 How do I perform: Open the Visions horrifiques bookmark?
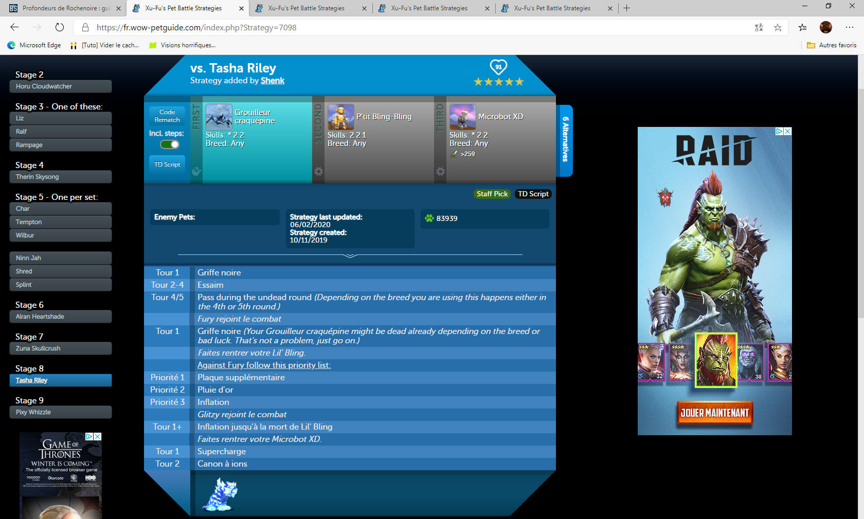coord(182,45)
